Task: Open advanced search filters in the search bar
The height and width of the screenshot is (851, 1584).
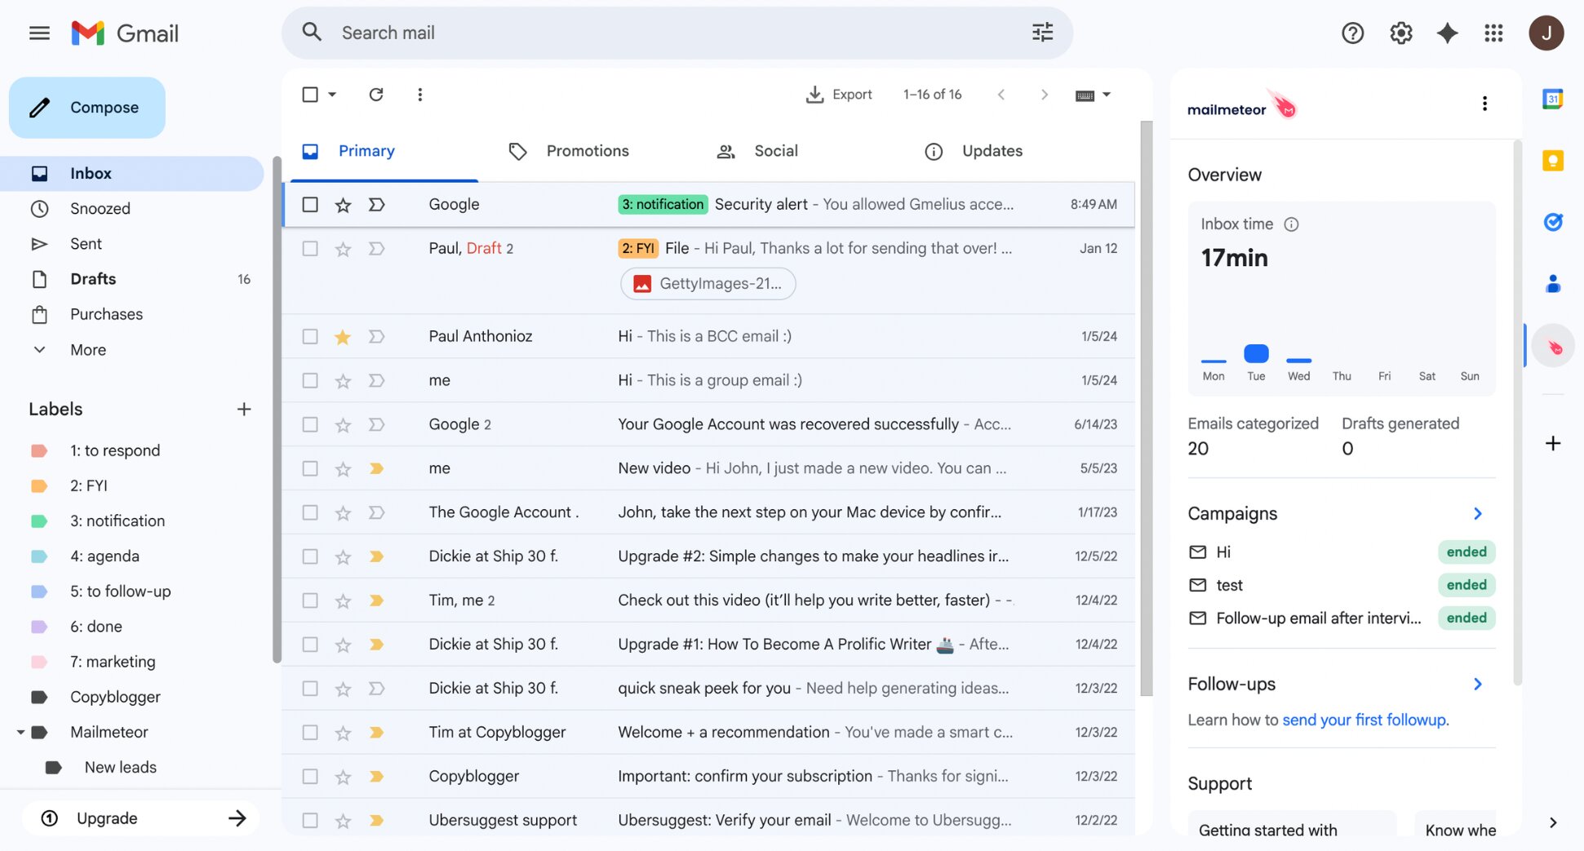Action: tap(1041, 32)
